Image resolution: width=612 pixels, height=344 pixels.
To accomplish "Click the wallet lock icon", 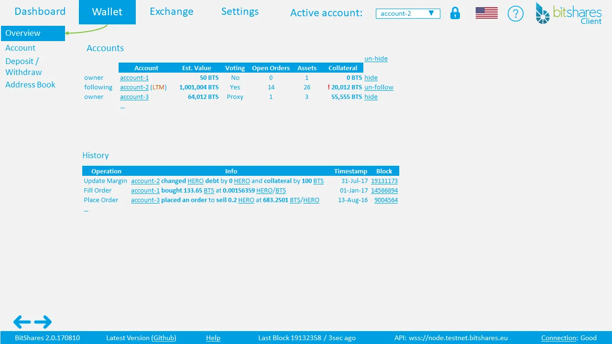I will tap(455, 13).
